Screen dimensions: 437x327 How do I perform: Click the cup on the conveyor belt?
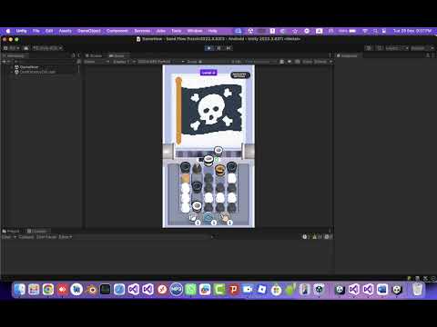(218, 150)
